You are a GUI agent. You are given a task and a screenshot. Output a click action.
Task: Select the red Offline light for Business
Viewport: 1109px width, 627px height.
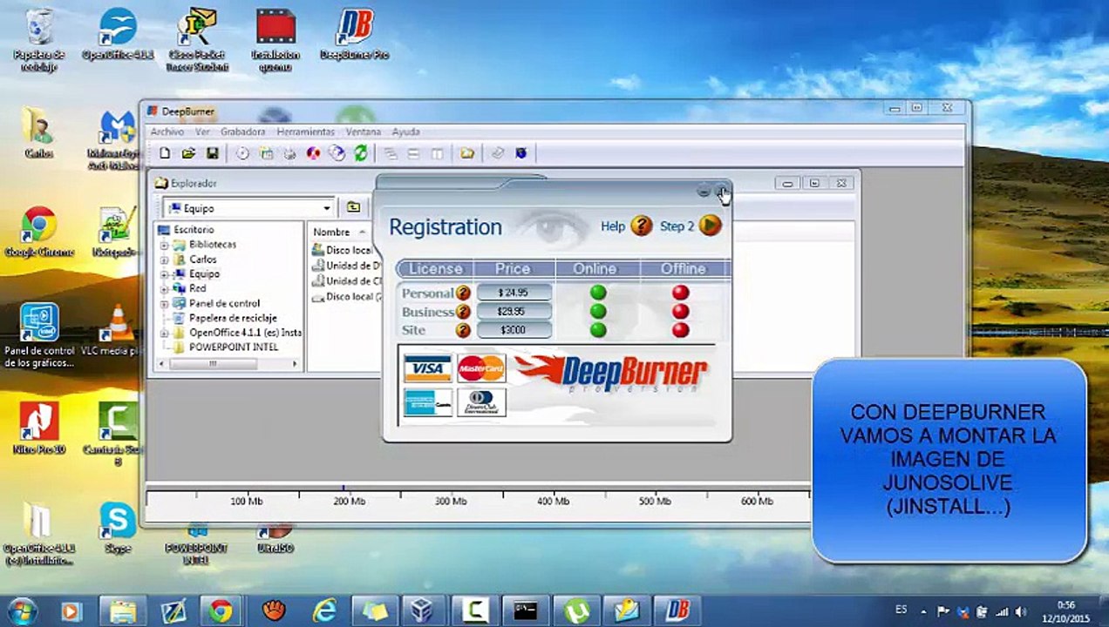pyautogui.click(x=681, y=311)
